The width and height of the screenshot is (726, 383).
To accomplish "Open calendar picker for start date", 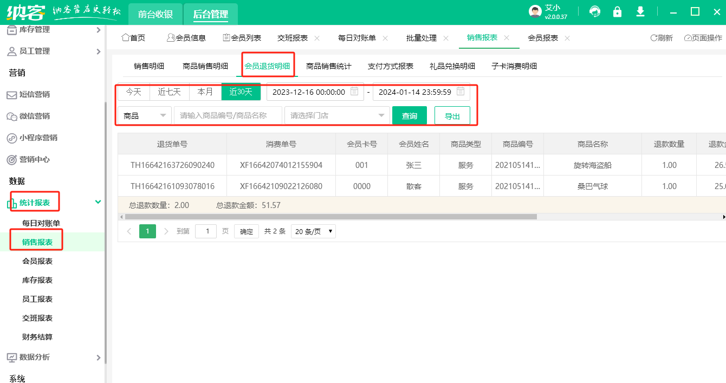I will click(354, 92).
